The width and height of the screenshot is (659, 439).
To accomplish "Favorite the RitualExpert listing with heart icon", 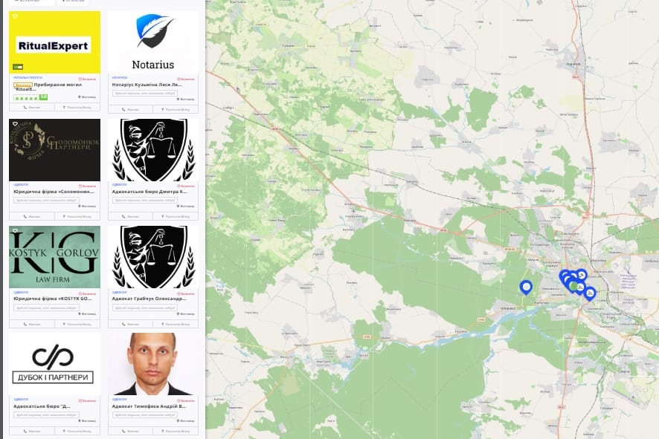I will pyautogui.click(x=15, y=16).
